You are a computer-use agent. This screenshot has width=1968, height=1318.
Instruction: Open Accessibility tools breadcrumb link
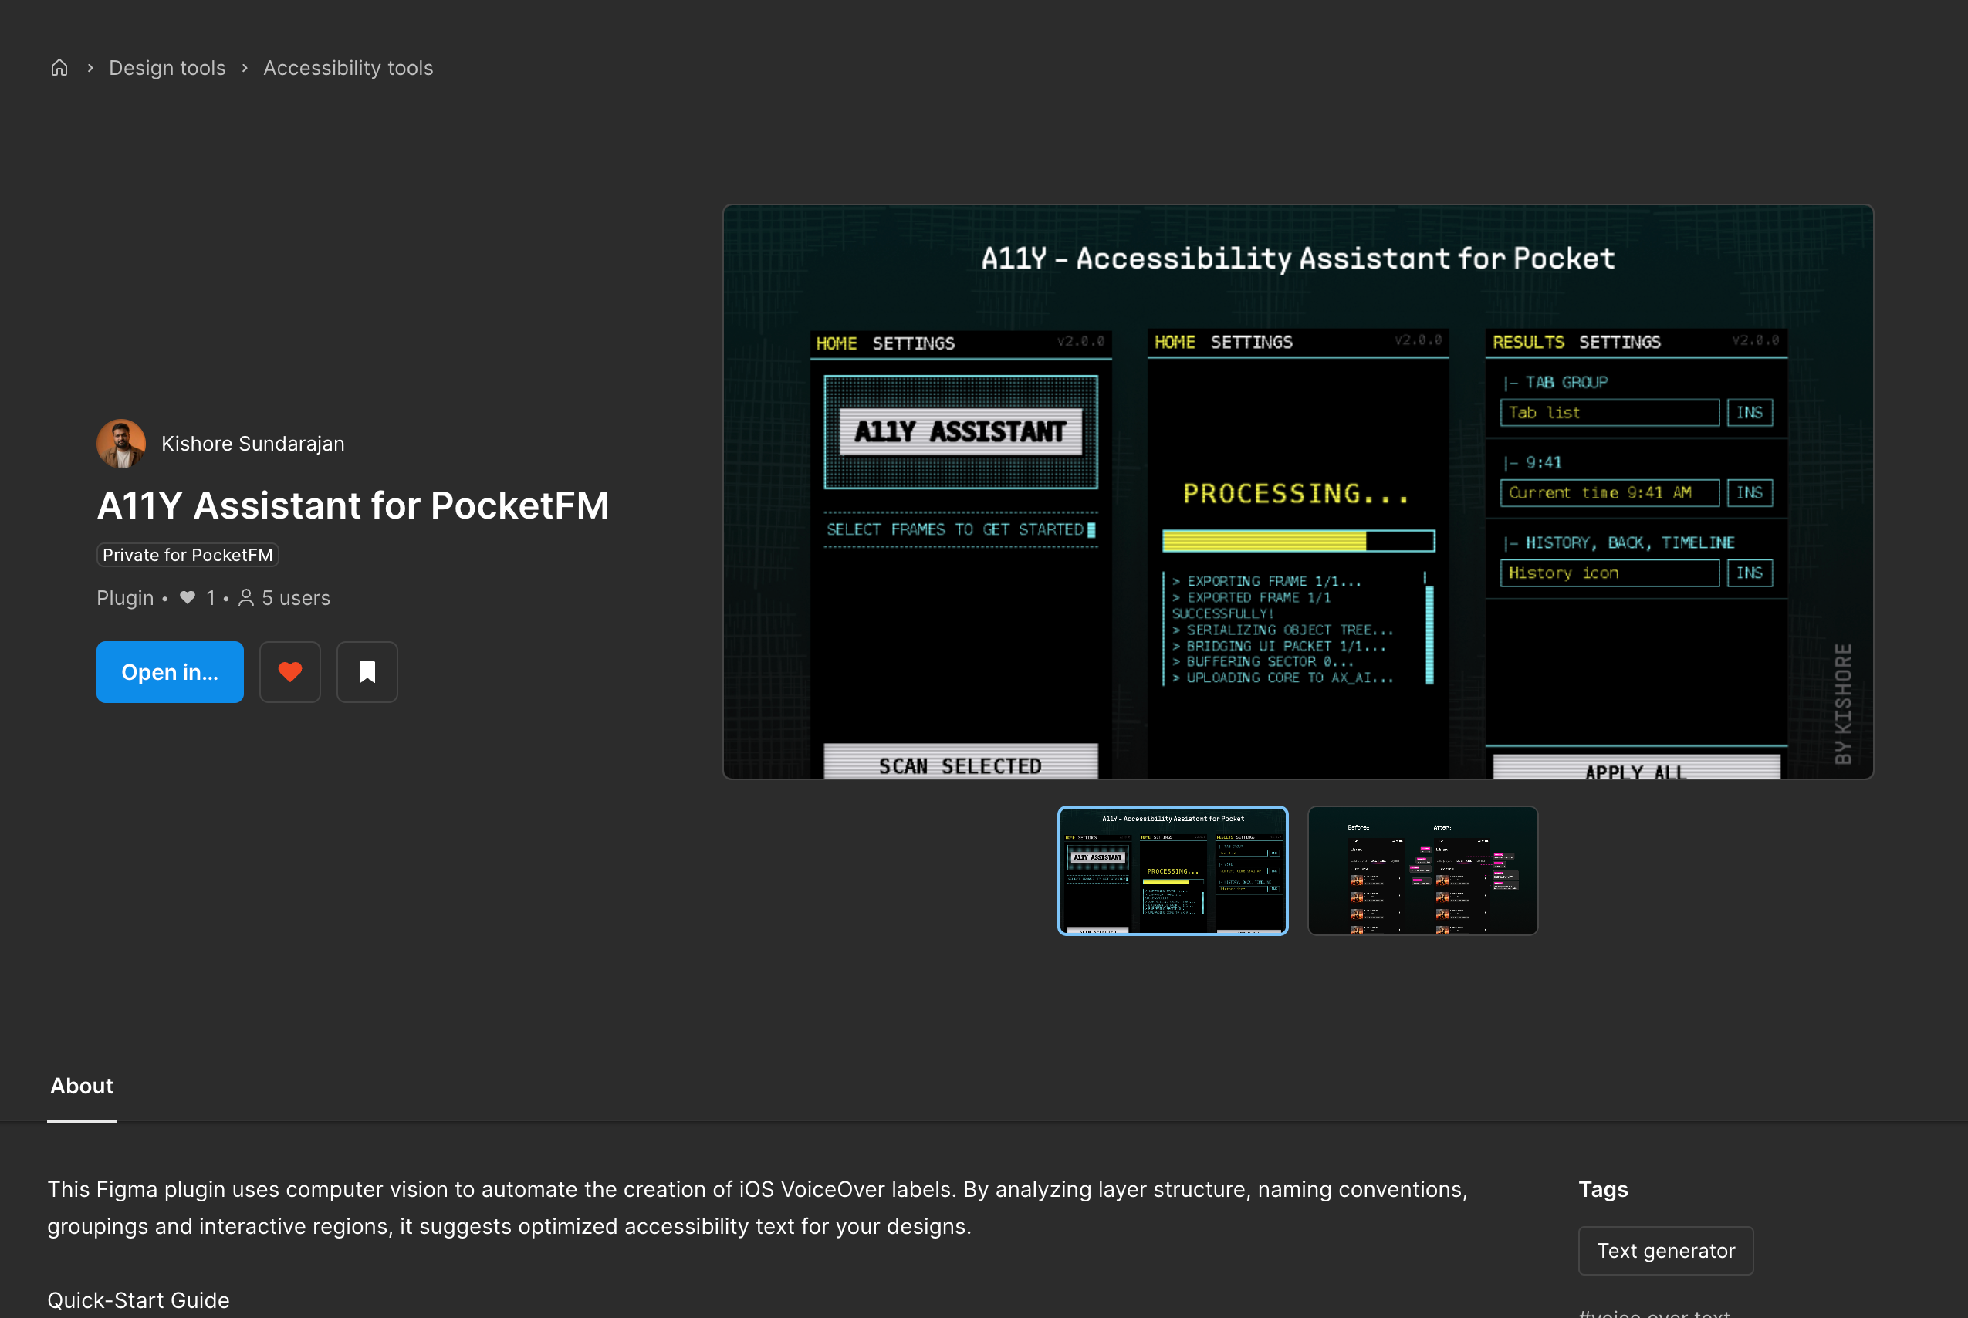(x=348, y=68)
